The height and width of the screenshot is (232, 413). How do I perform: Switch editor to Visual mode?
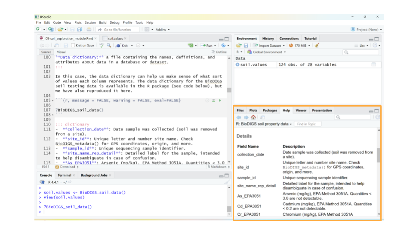coord(61,52)
